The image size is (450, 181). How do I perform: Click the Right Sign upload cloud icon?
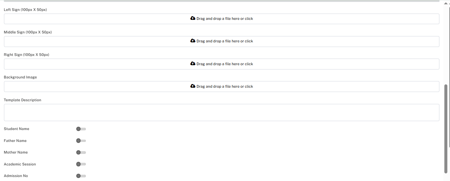point(193,64)
